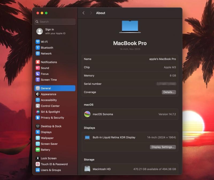Select the Battery label in sidebar
Image resolution: width=214 pixels, height=180 pixels.
(x=45, y=150)
